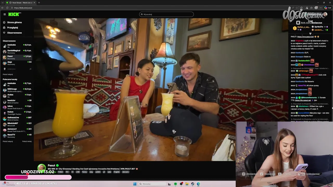Mute the tab via speaker icon

[10, 3]
